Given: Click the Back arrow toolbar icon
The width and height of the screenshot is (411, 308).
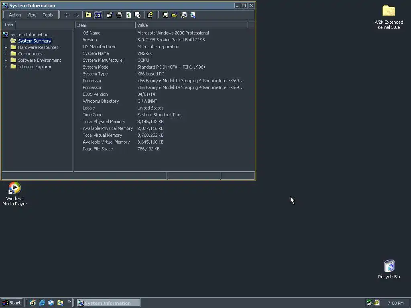Looking at the screenshot, I should pos(67,15).
